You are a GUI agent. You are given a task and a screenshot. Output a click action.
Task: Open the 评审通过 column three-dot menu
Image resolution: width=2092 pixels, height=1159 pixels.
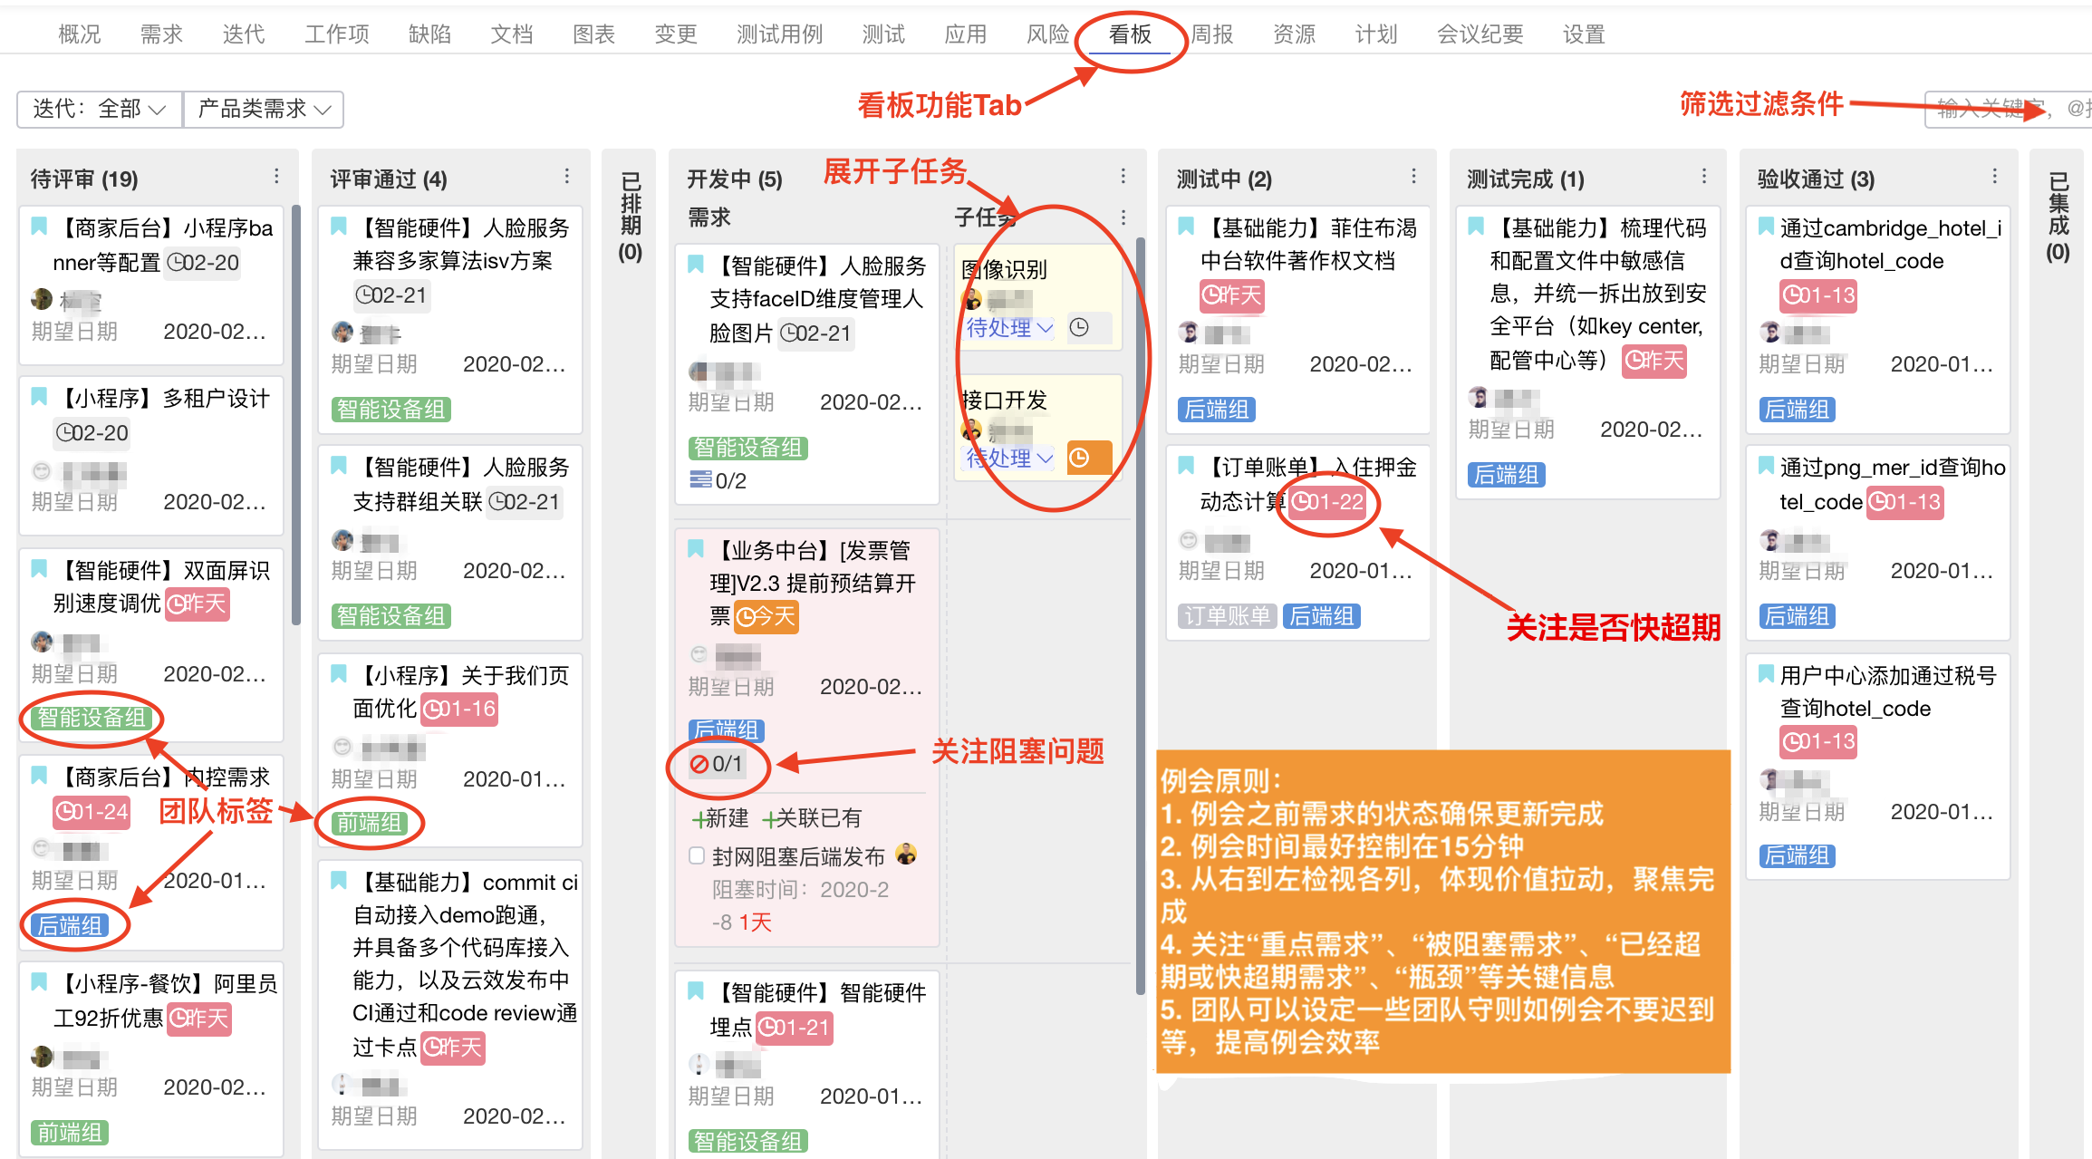(x=567, y=177)
